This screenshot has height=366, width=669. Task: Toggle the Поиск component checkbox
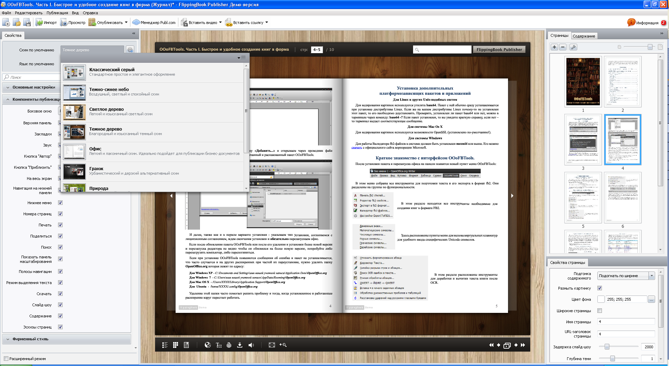click(x=60, y=247)
